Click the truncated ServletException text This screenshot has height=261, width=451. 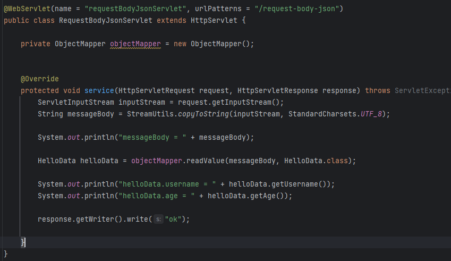[423, 91]
